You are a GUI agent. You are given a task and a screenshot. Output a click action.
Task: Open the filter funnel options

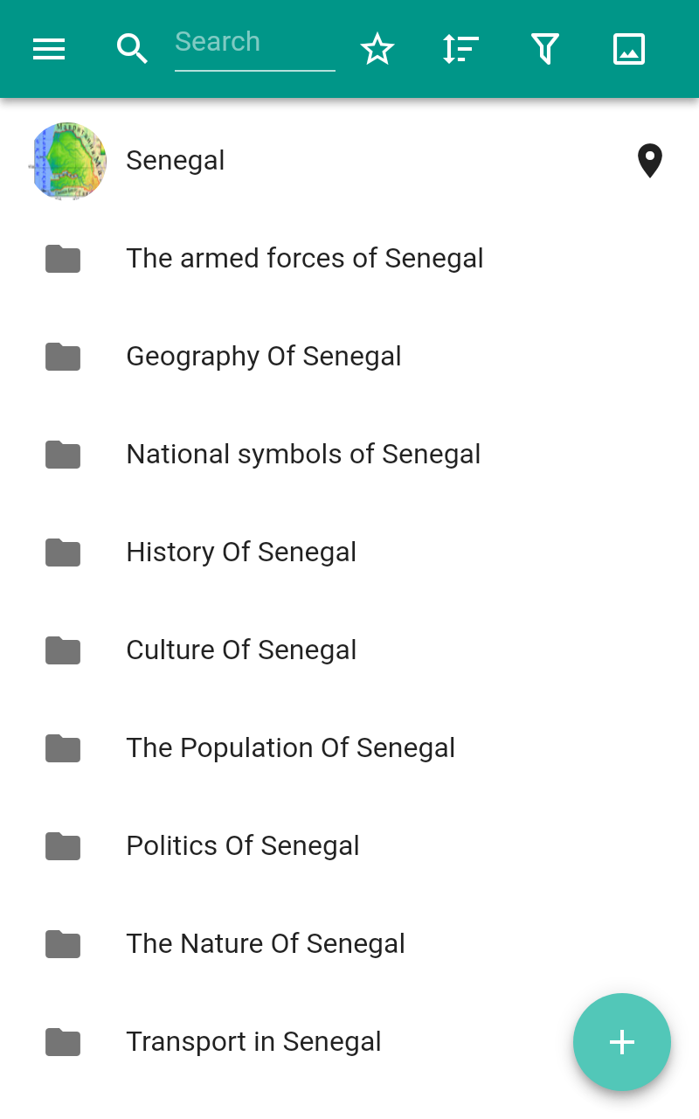coord(545,49)
